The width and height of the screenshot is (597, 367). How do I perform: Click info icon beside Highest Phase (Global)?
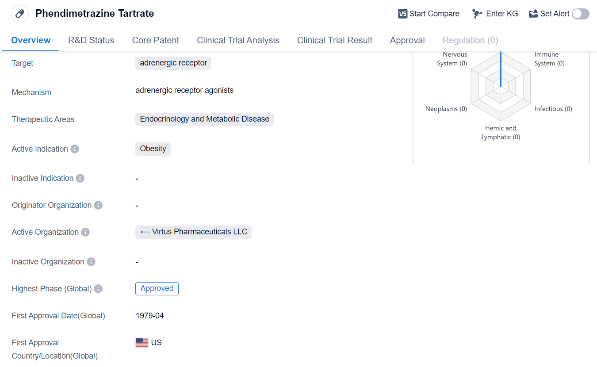point(98,289)
